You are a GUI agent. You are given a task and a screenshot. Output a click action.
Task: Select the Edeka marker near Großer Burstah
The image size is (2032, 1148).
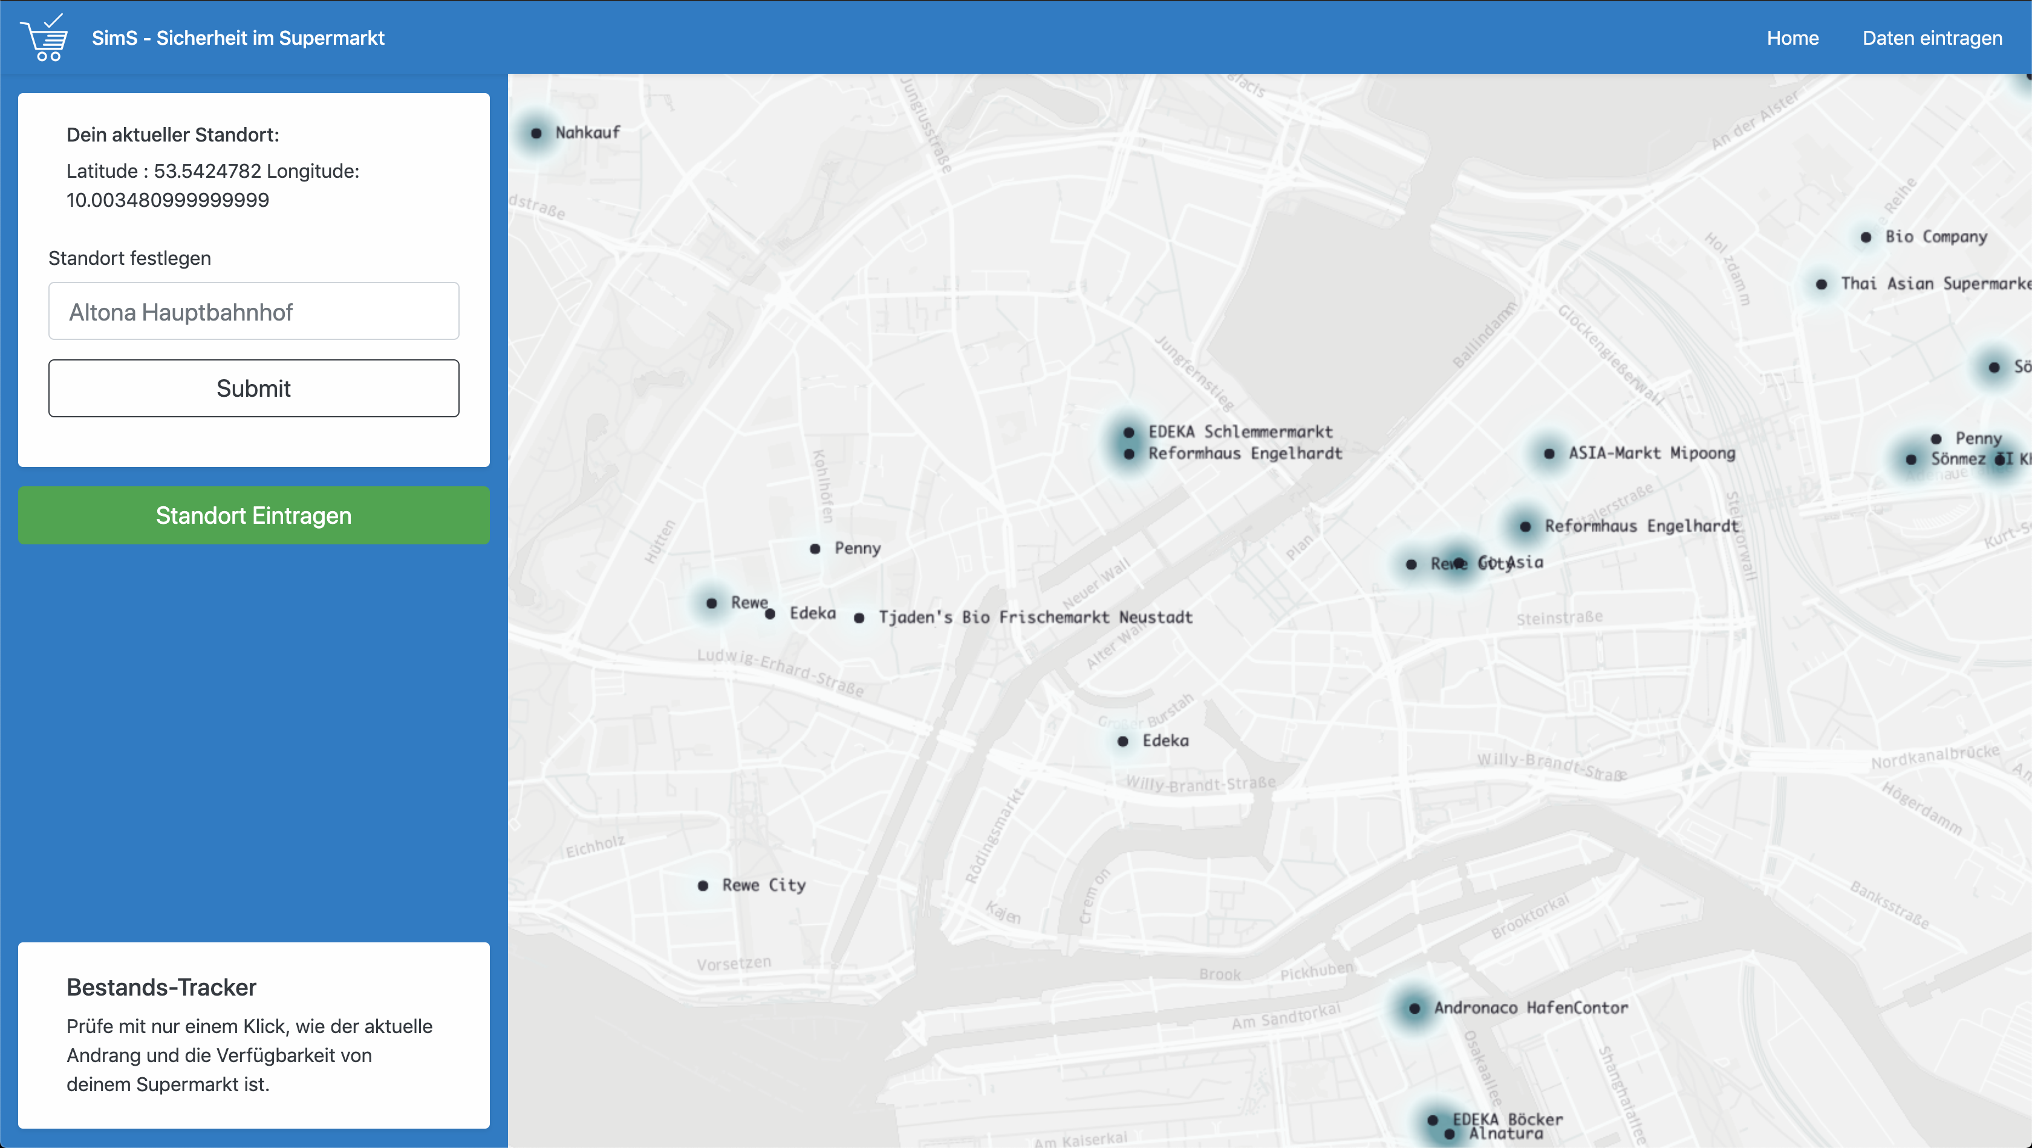click(x=1122, y=742)
